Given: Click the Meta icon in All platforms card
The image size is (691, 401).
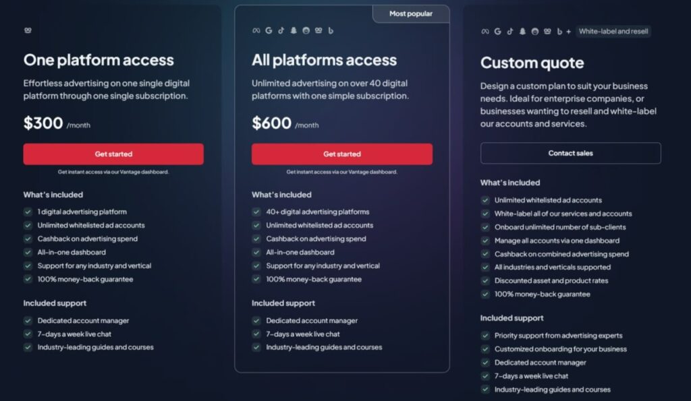Looking at the screenshot, I should tap(256, 30).
